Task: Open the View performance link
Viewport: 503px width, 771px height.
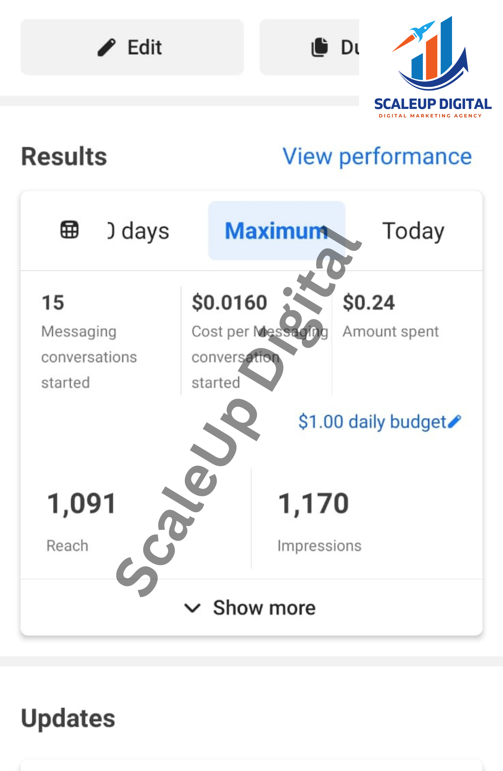Action: point(377,157)
